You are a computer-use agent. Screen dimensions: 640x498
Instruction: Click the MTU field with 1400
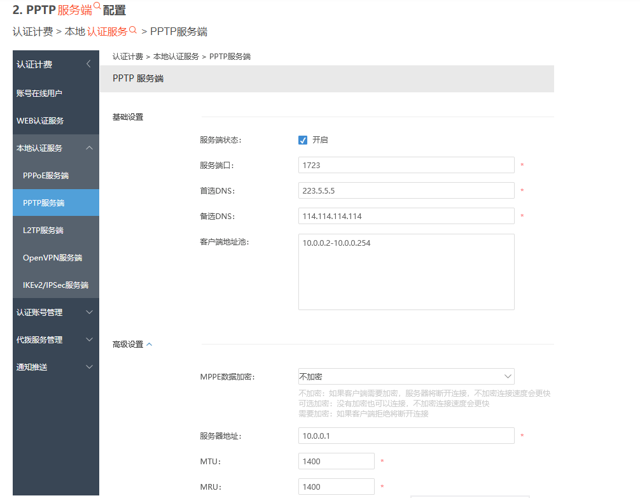point(337,461)
